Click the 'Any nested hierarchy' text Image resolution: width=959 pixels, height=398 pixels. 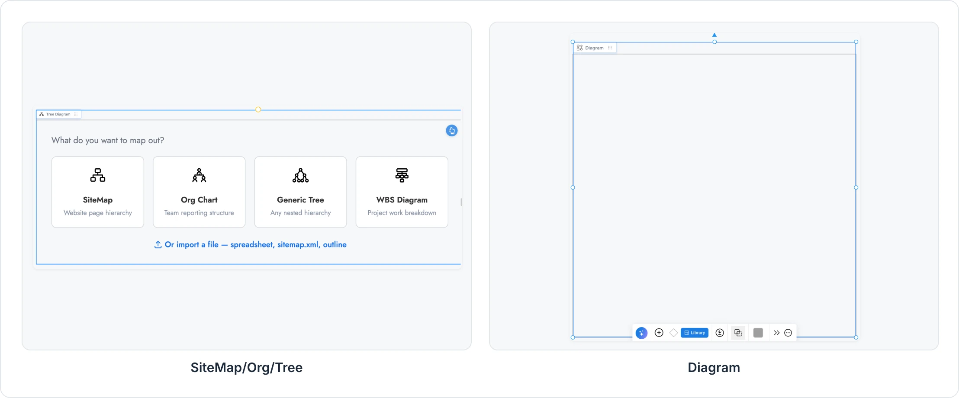pyautogui.click(x=301, y=213)
